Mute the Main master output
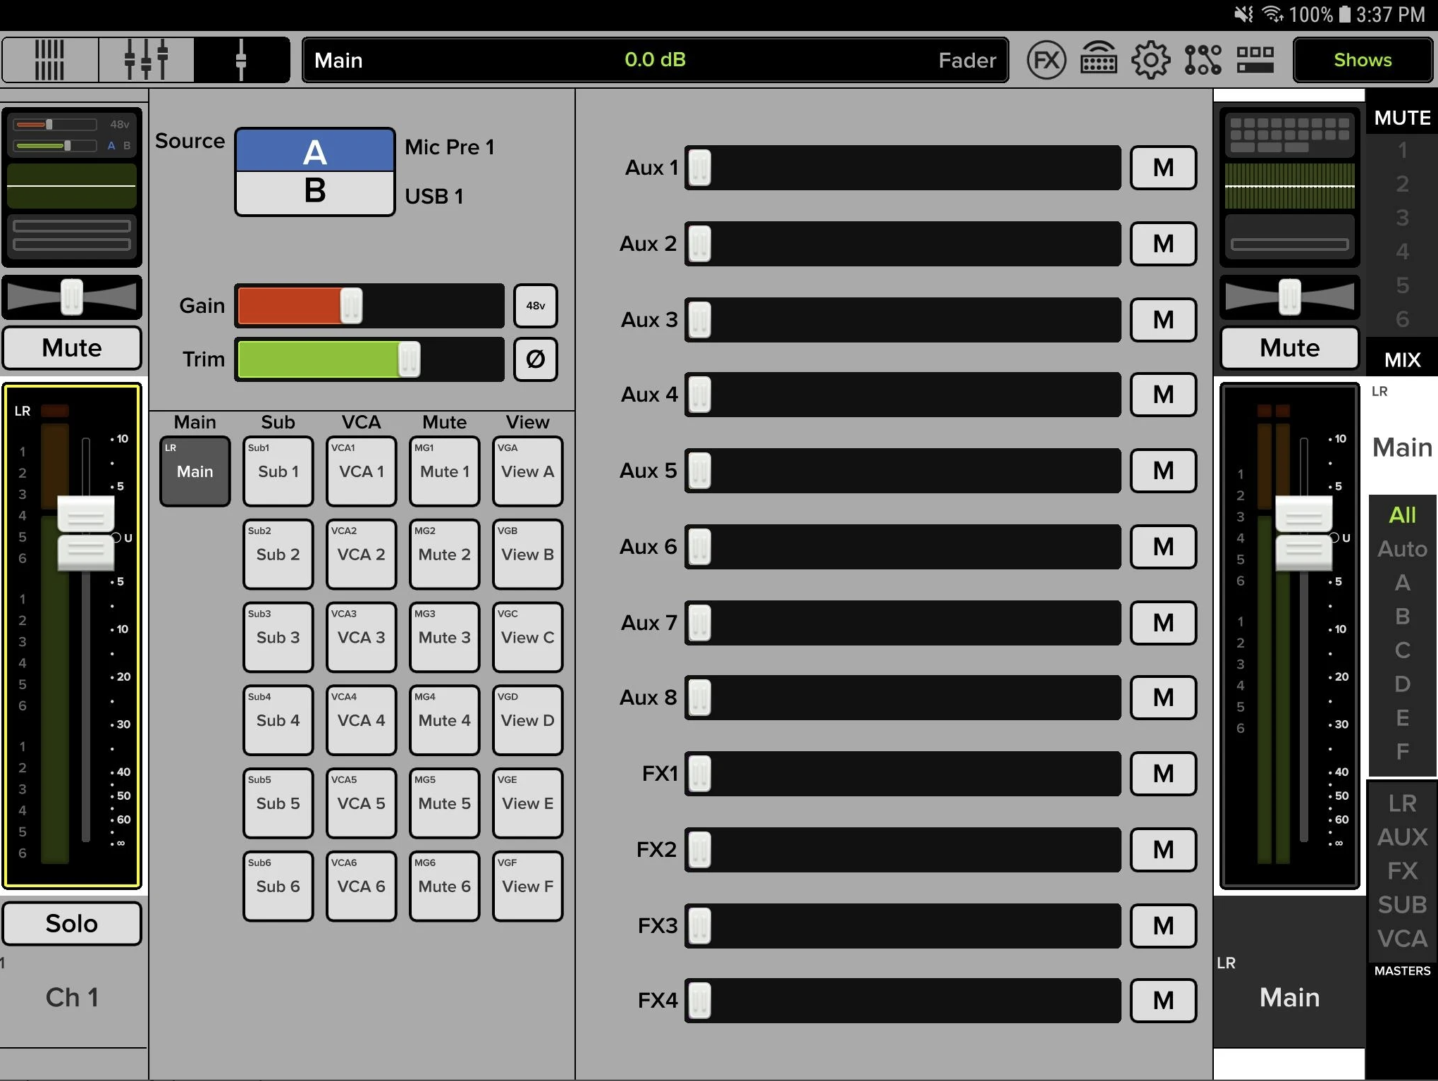This screenshot has width=1438, height=1081. click(x=1289, y=347)
